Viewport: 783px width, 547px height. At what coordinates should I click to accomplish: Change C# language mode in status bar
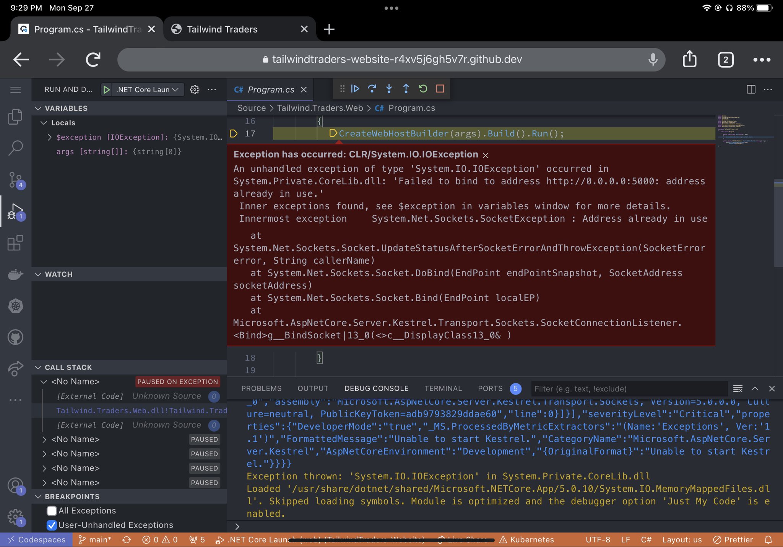pos(646,540)
